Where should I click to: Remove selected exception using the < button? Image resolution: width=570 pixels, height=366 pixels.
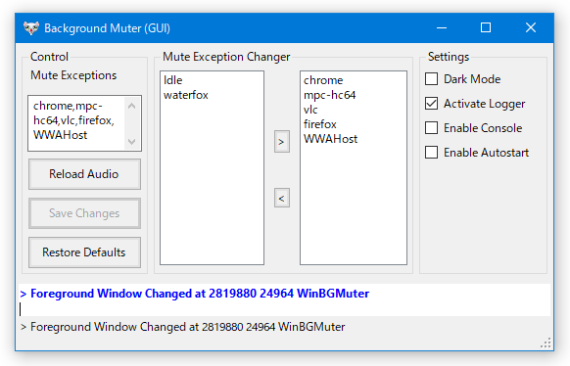(x=282, y=198)
